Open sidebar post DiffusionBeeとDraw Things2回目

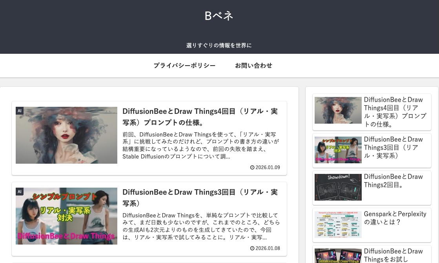[393, 181]
